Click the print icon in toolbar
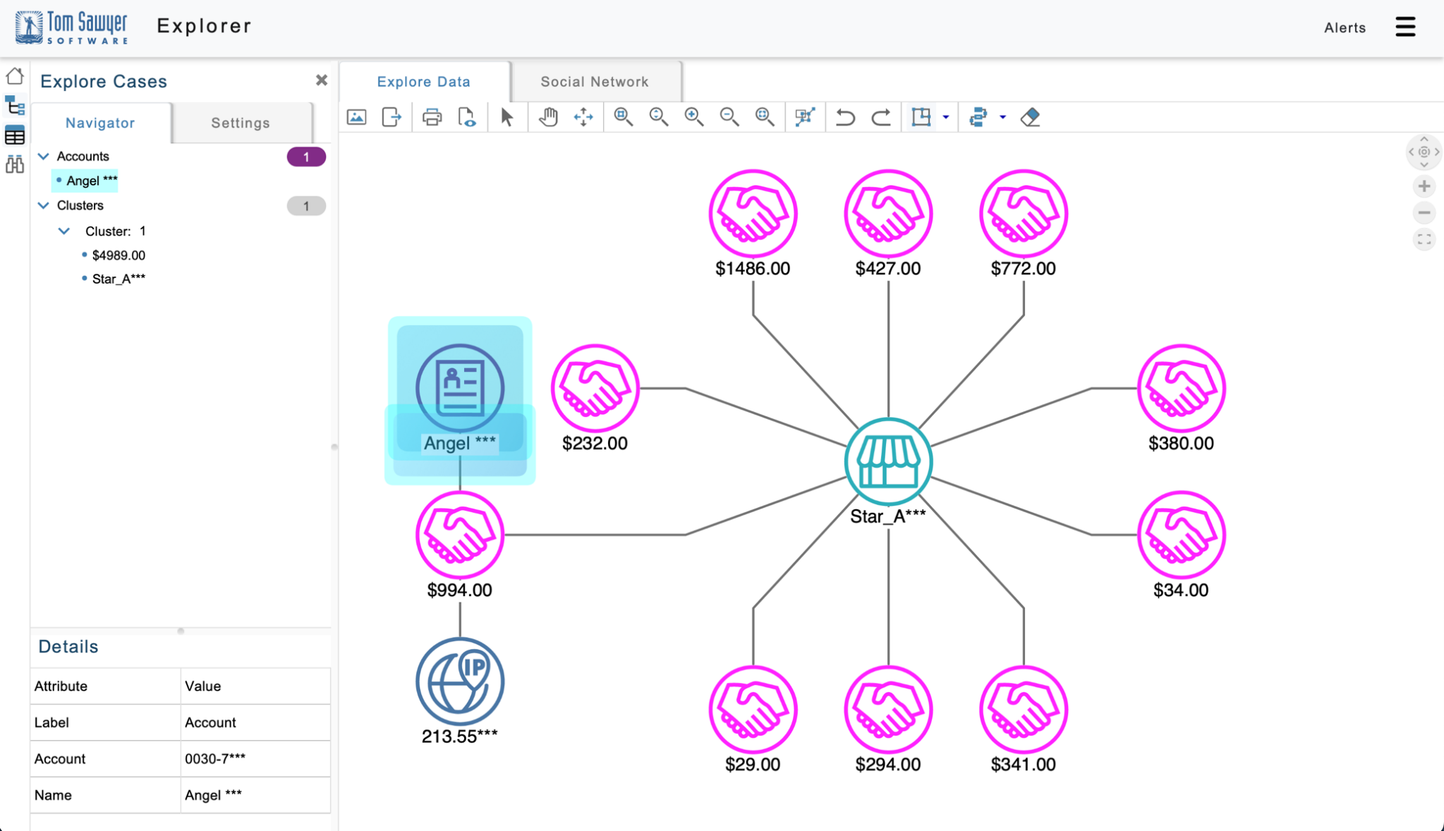1444x831 pixels. (432, 117)
